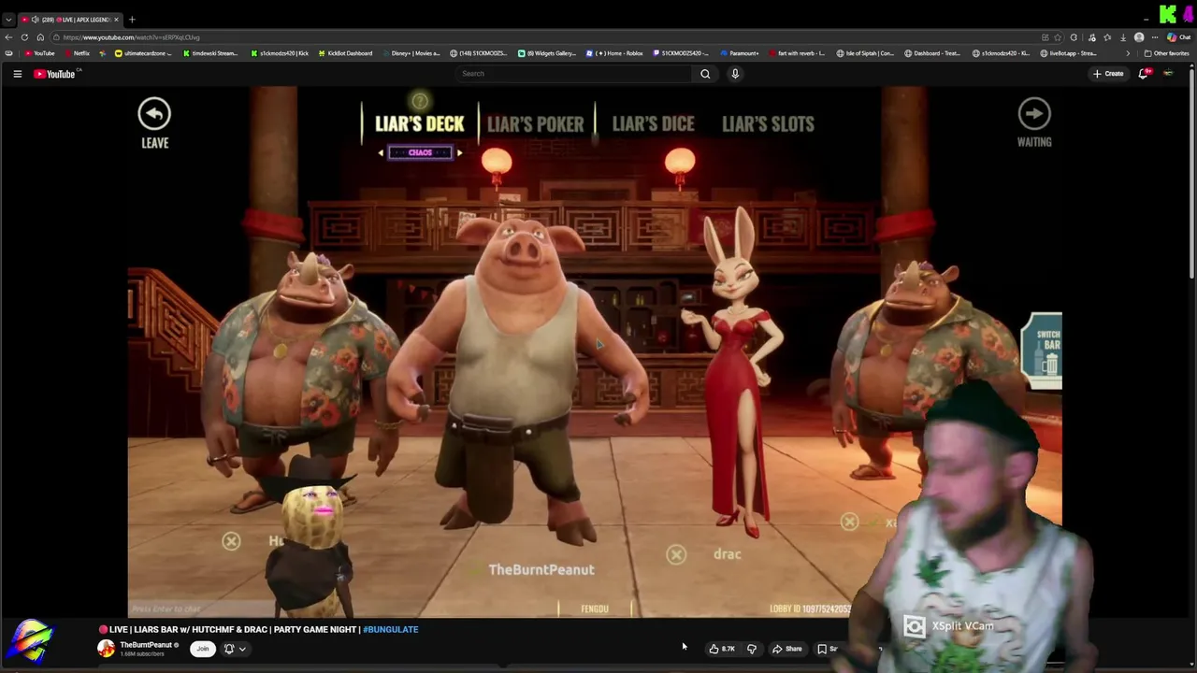The image size is (1197, 673).
Task: Open the livebot.app bookmark
Action: pyautogui.click(x=1068, y=53)
